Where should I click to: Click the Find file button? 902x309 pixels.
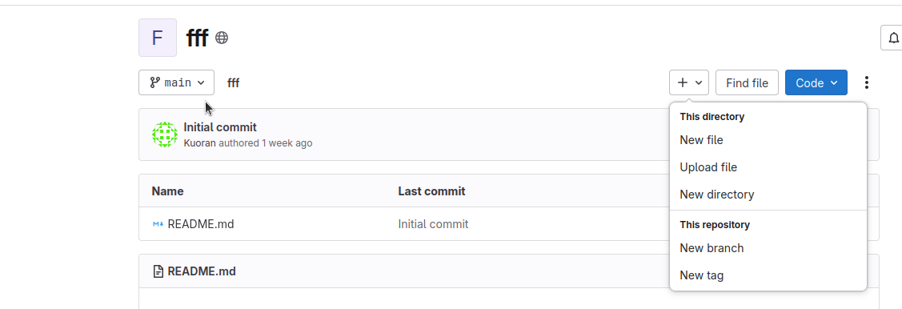747,83
